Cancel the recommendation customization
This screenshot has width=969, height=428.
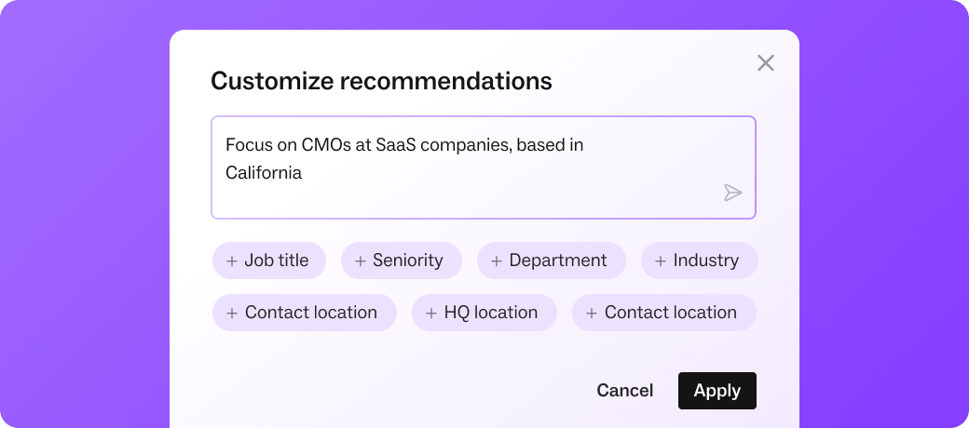point(625,391)
